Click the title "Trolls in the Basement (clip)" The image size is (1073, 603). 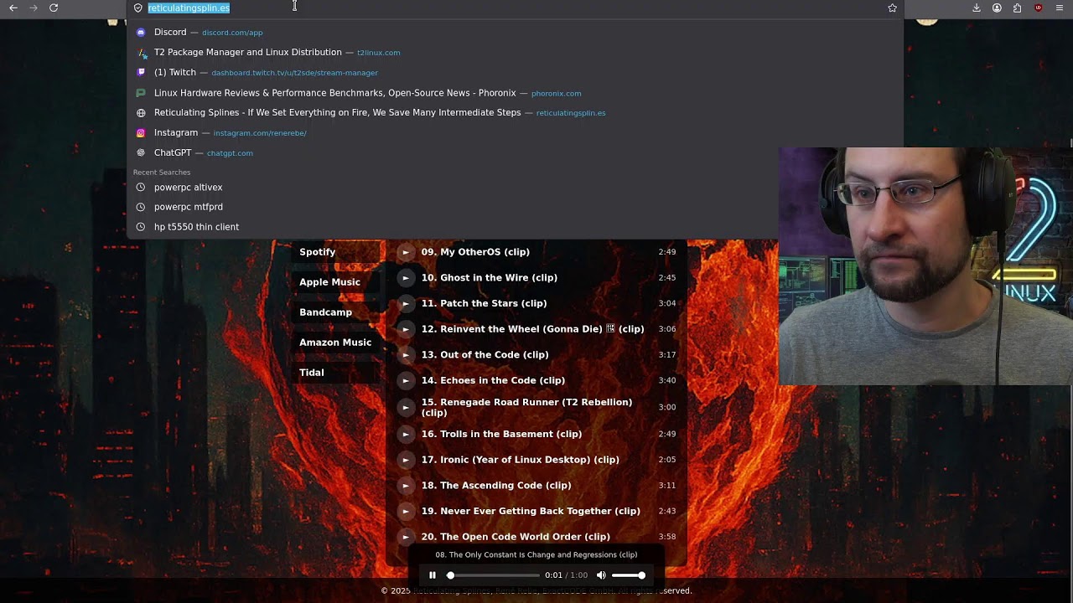click(511, 434)
